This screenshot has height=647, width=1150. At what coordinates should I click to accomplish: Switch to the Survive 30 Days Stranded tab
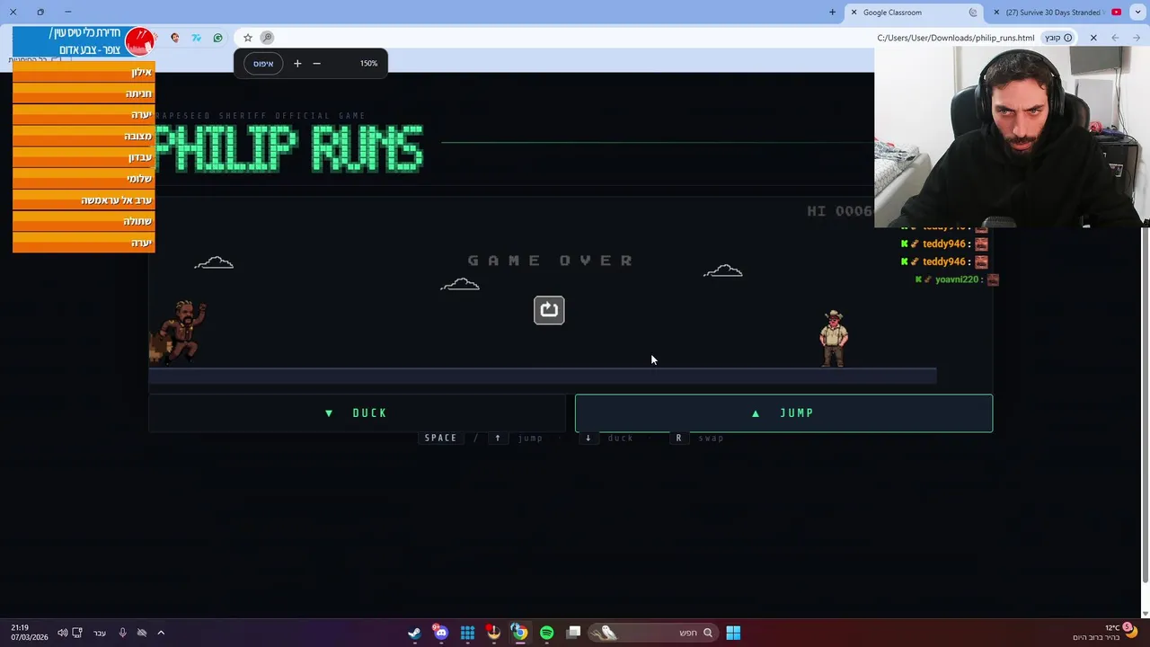click(x=1056, y=13)
